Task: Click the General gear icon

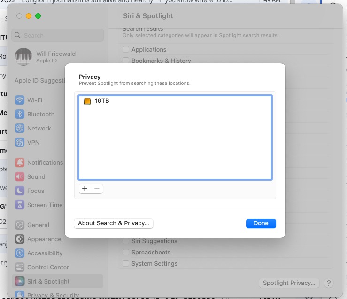Action: point(20,225)
